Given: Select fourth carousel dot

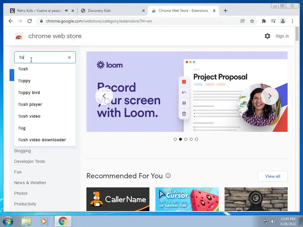Looking at the screenshot, I should click(x=191, y=139).
